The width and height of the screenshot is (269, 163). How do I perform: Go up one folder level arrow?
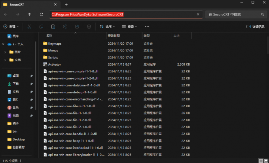click(30, 14)
